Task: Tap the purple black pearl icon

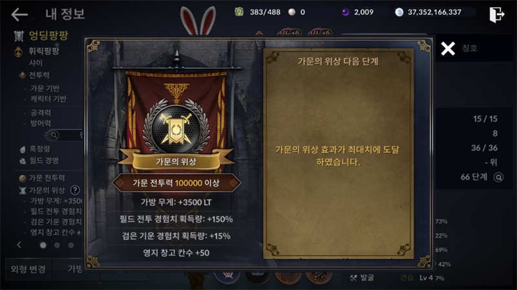Action: coord(345,12)
